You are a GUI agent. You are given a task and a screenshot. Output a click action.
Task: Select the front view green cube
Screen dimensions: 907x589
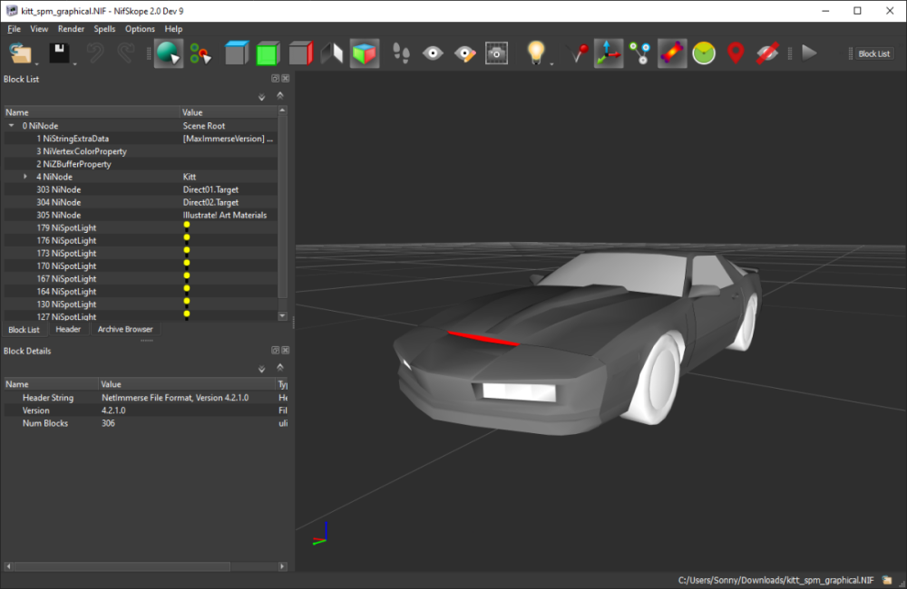[x=267, y=53]
